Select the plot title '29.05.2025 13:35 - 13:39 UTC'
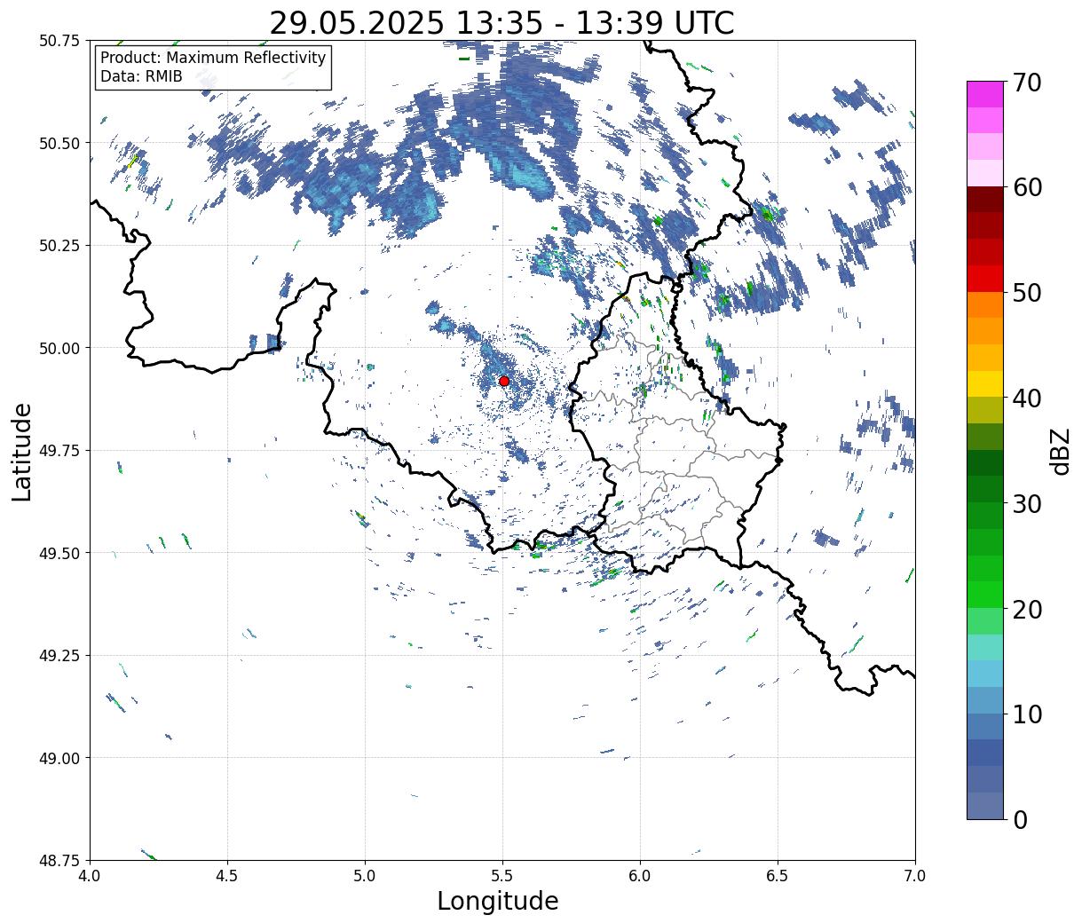The image size is (1082, 923). coord(502,22)
